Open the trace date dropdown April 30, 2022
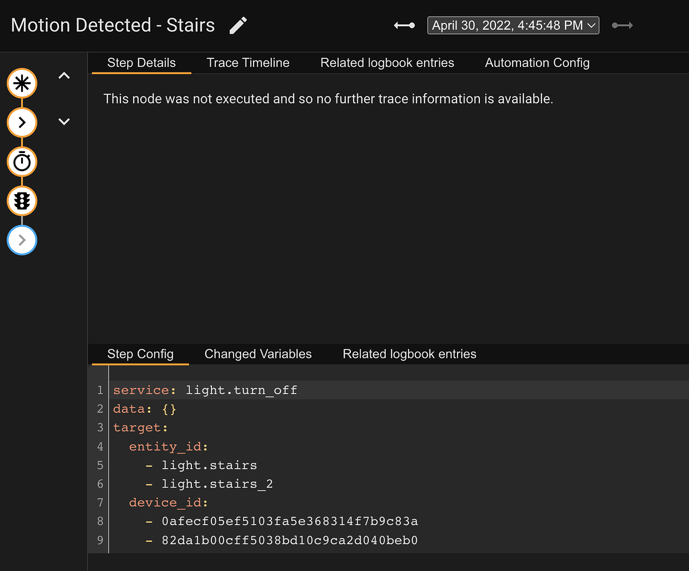 pos(513,26)
